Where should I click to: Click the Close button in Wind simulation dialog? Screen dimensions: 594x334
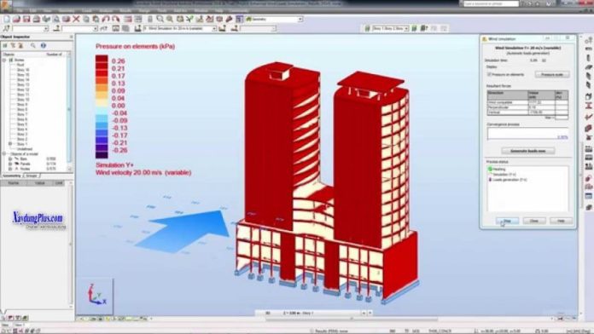click(534, 221)
